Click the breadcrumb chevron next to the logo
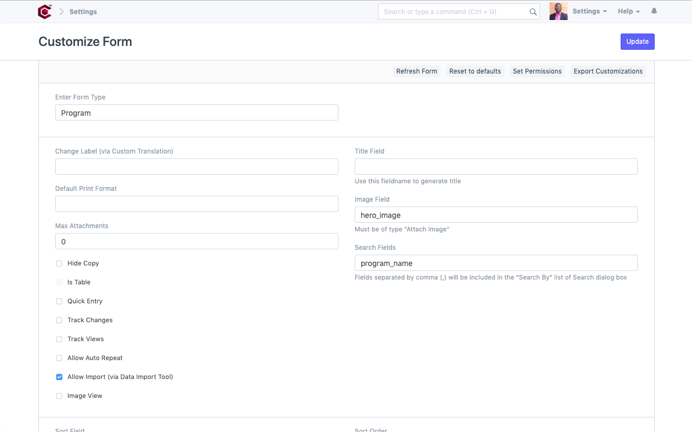The height and width of the screenshot is (432, 692). pos(61,11)
